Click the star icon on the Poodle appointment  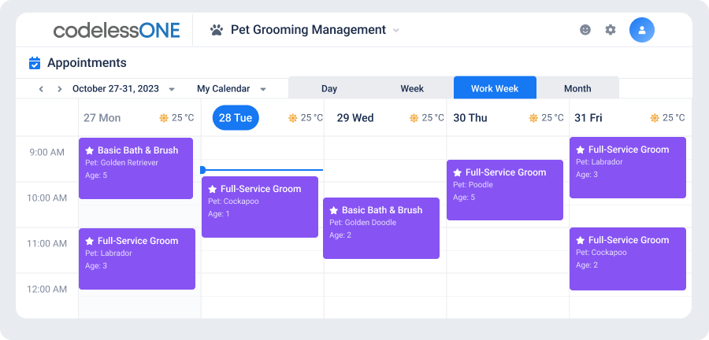457,172
